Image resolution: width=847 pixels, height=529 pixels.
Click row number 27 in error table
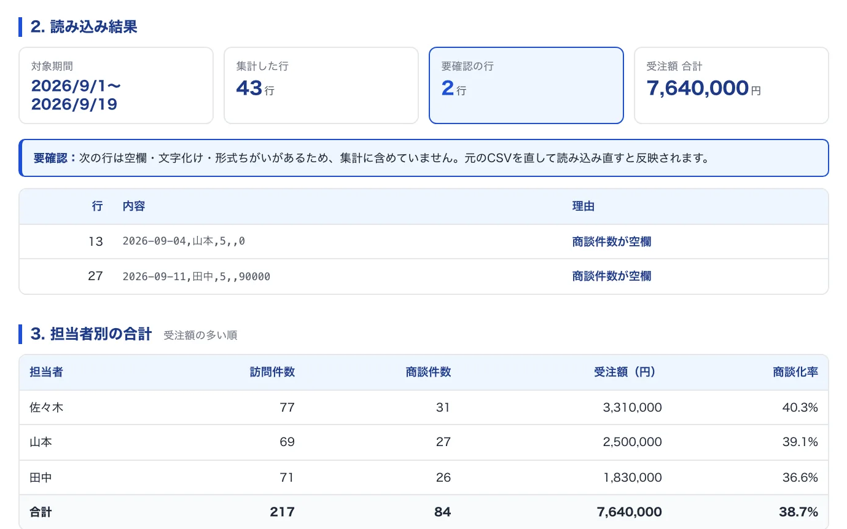point(95,276)
